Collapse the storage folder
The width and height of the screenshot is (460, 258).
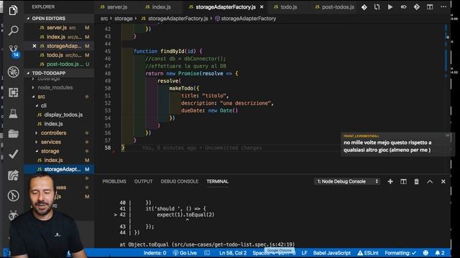(50, 151)
